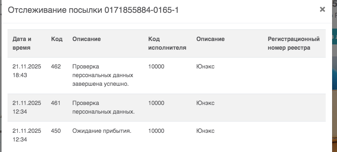Image resolution: width=337 pixels, height=152 pixels.
Task: Click the "Описание" header left of "Код исполнителя"
Action: click(87, 39)
